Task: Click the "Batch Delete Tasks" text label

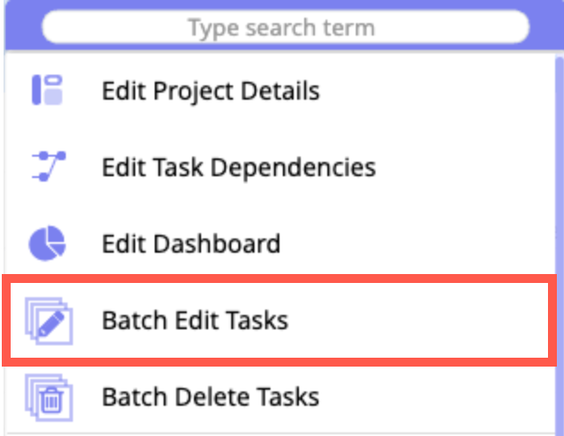Action: pos(210,396)
